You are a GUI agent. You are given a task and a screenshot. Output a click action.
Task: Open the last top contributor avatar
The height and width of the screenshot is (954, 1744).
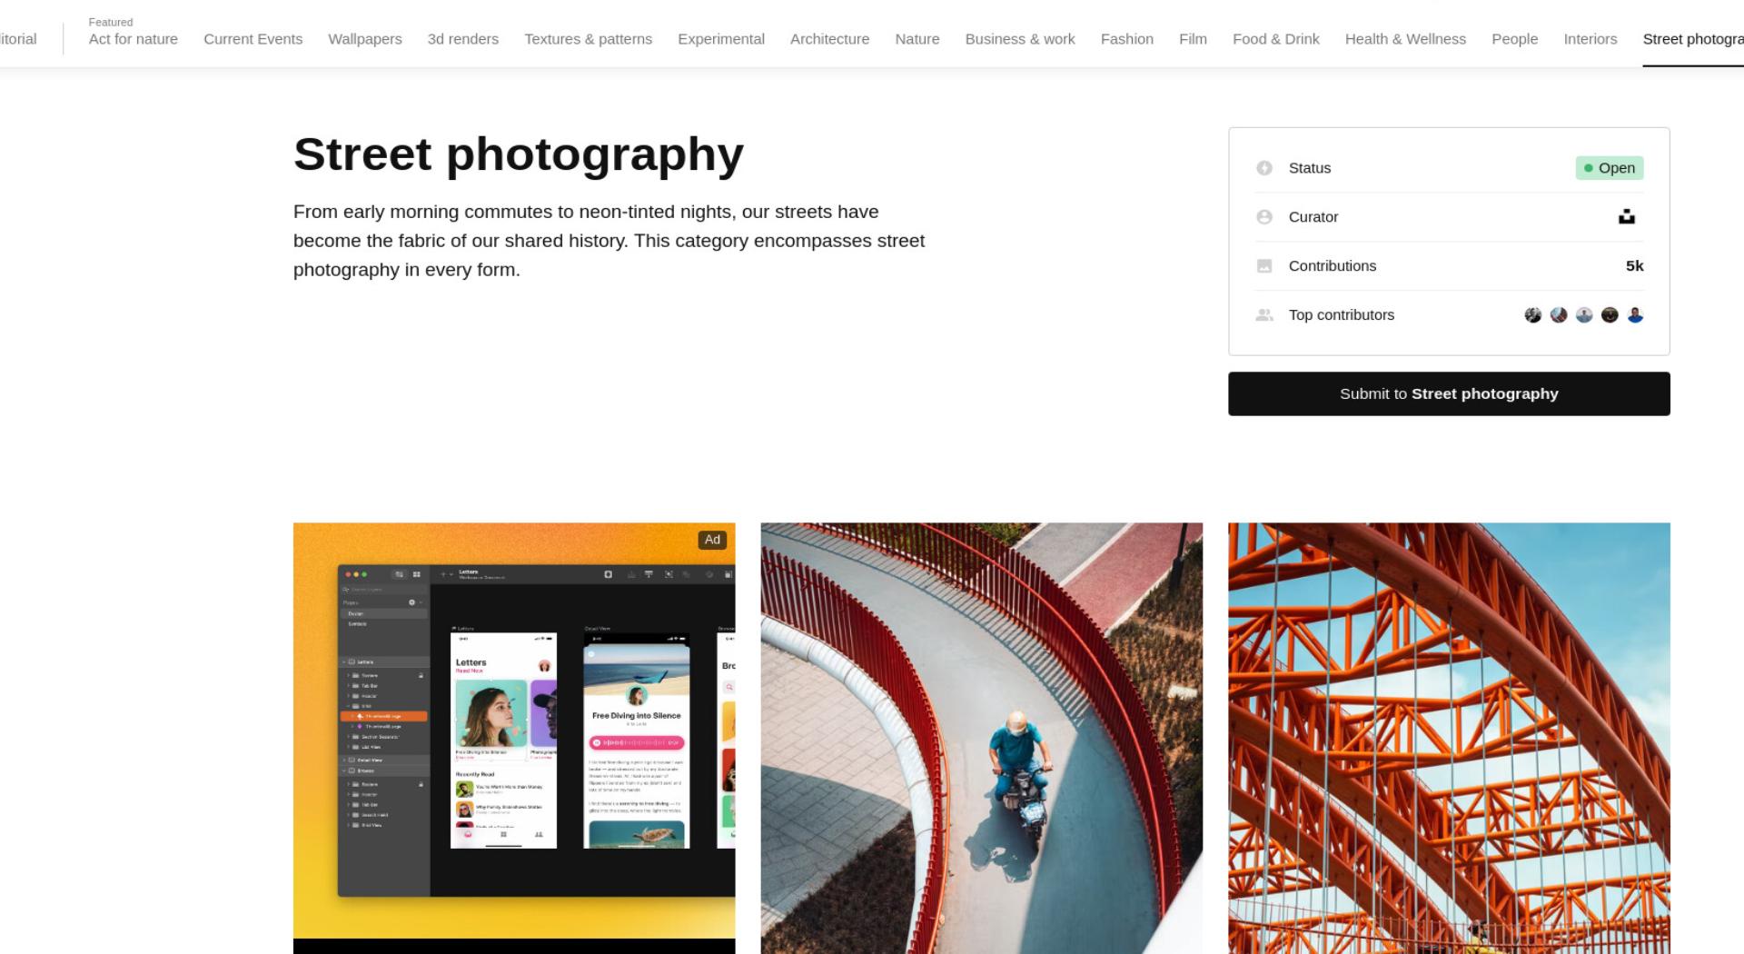coord(1635,315)
